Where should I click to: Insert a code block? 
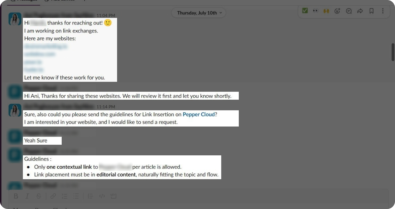click(113, 196)
